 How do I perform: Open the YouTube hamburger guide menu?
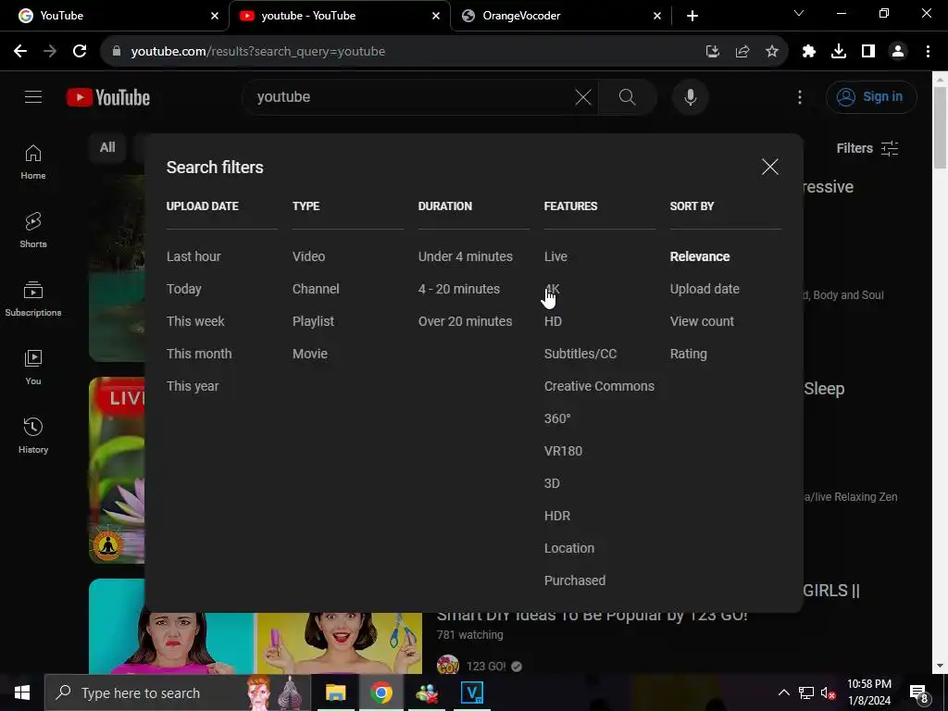click(33, 96)
